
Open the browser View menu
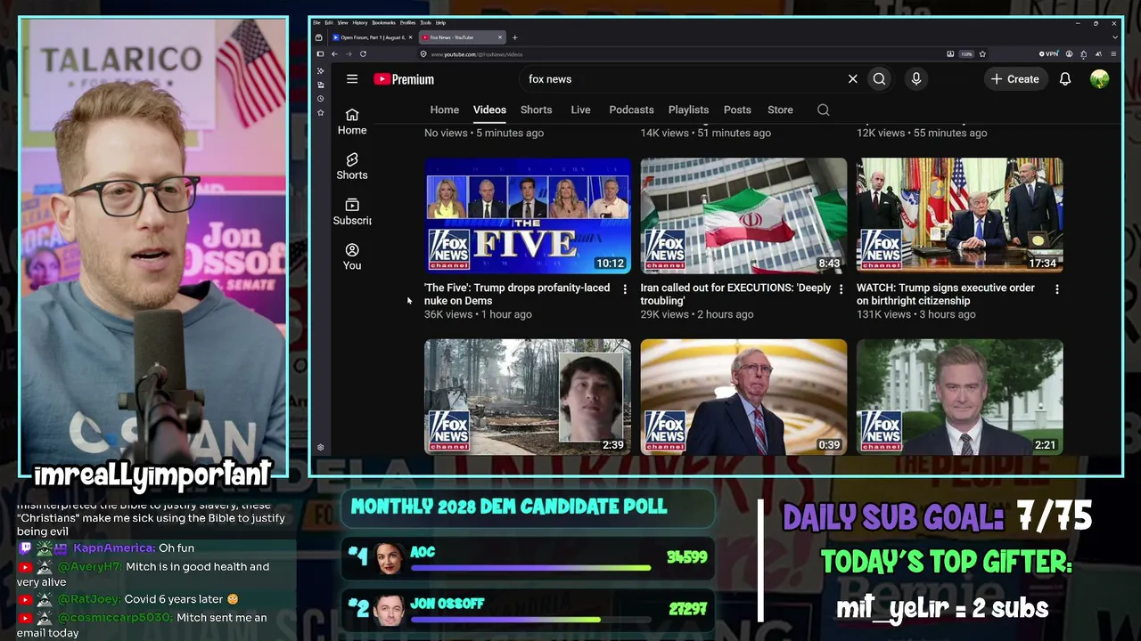click(342, 23)
